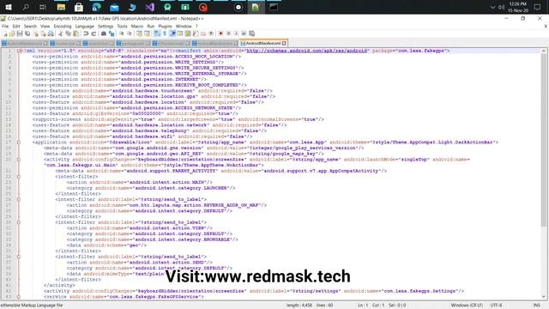Viewport: 549px width, 309px height.
Task: Open Visual Studio from the taskbar
Action: [x=150, y=7]
